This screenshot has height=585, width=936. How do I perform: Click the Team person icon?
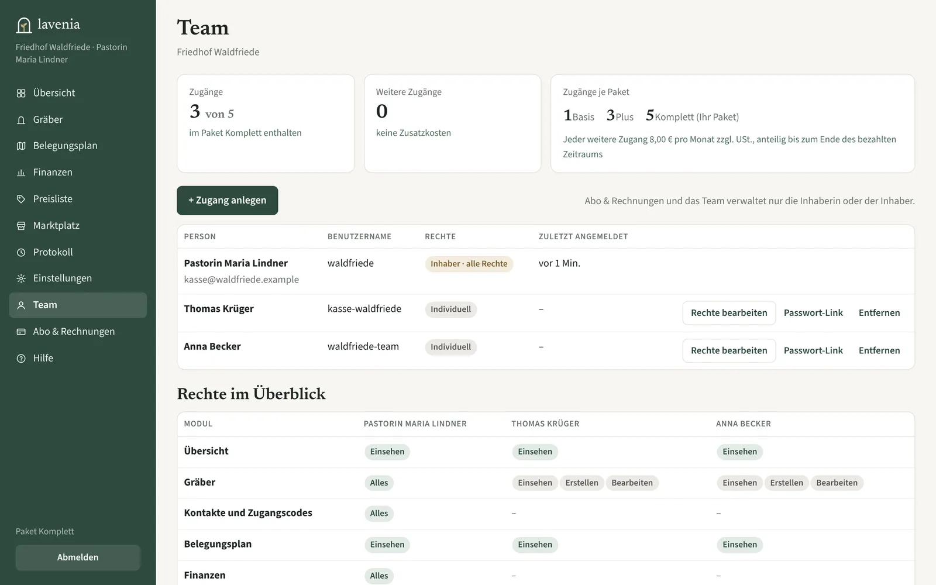21,305
